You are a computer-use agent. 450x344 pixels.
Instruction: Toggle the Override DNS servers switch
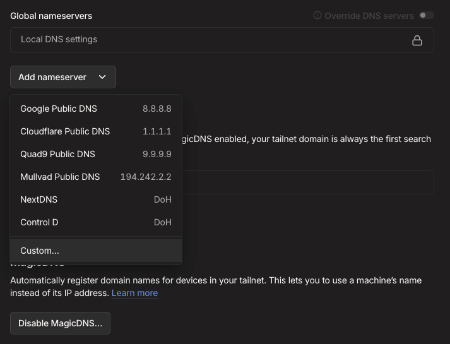pyautogui.click(x=427, y=16)
